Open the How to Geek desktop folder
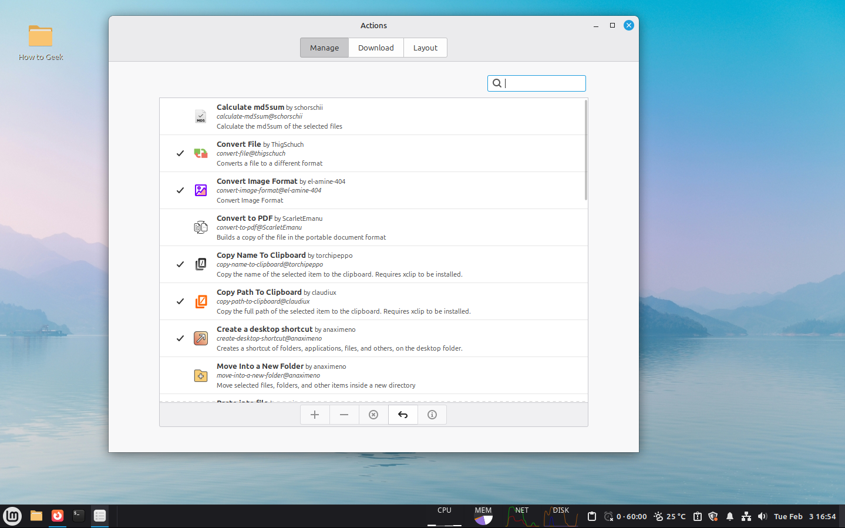Viewport: 845px width, 528px height. [41, 42]
